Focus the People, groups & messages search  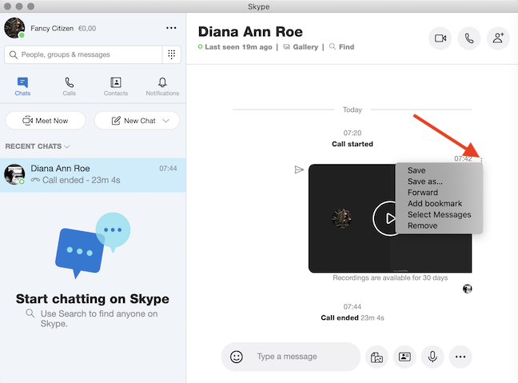[x=83, y=54]
